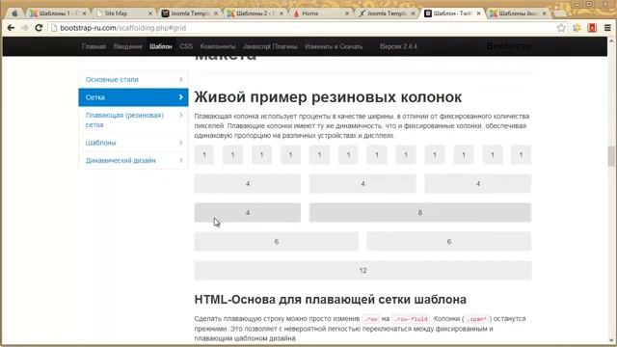617x347 pixels.
Task: Click the Apple menu icon
Action: click(x=14, y=13)
